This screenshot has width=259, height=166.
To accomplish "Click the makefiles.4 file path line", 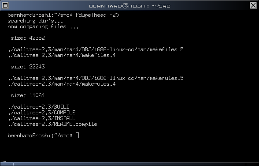I will [62, 55].
